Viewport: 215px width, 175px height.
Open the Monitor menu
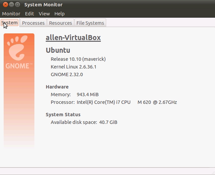(11, 14)
